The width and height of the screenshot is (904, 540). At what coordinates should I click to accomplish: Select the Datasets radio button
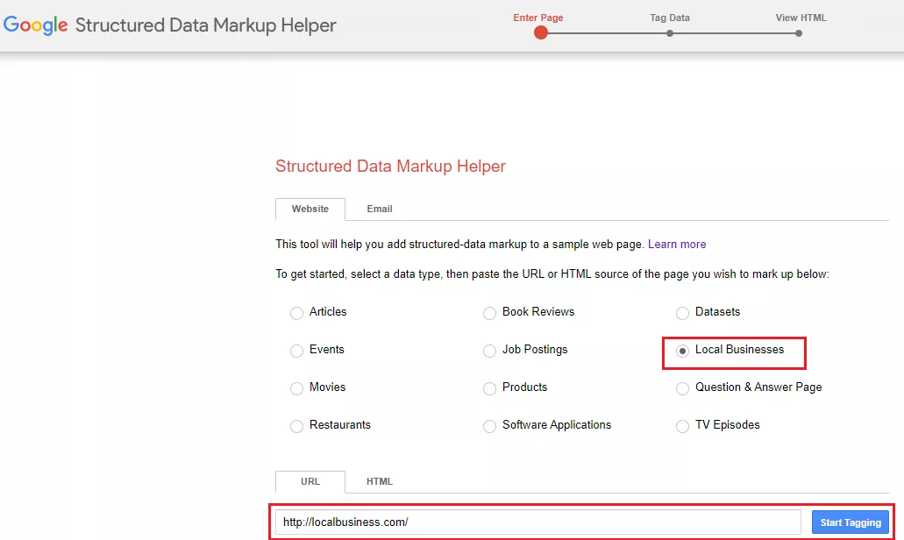tap(682, 313)
